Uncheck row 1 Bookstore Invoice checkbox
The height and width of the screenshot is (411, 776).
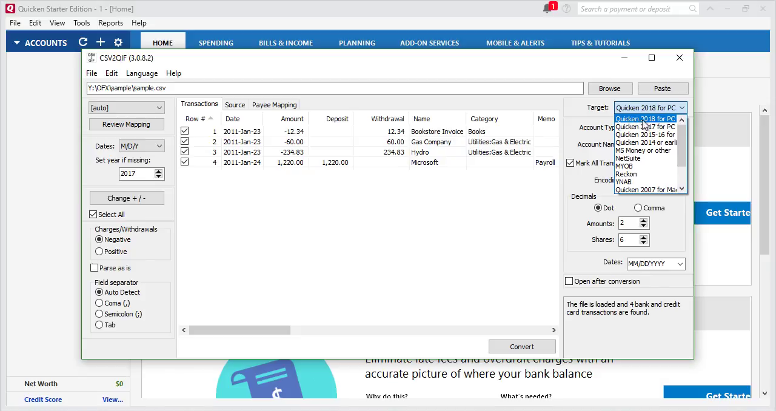185,131
